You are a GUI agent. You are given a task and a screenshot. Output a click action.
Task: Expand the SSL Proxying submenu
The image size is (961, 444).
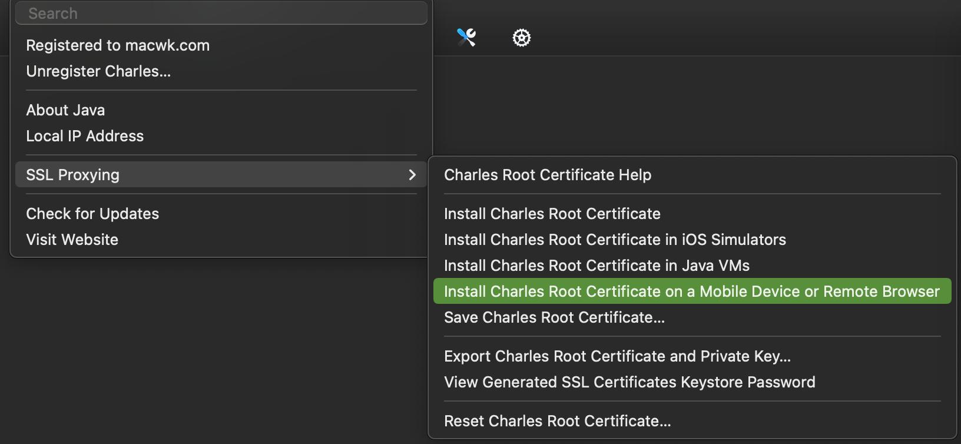(221, 175)
